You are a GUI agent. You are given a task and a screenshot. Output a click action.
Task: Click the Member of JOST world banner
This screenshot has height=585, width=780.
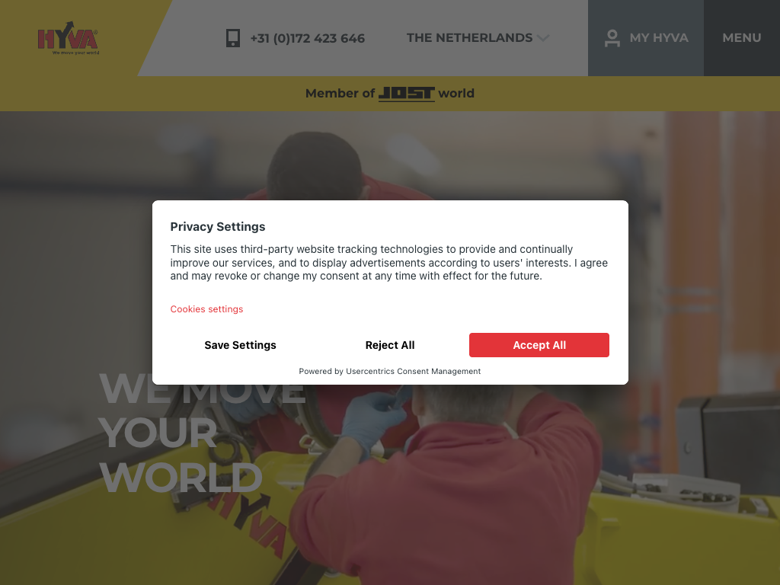tap(390, 94)
